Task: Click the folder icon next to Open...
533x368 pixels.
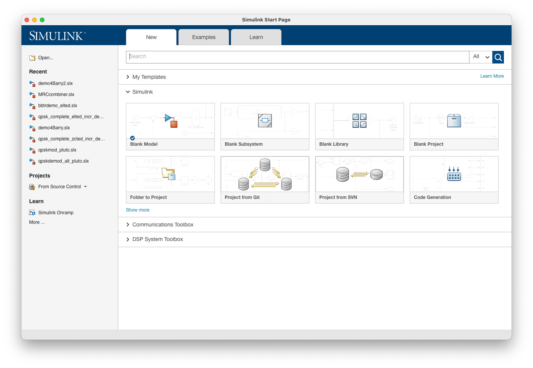Action: 32,58
